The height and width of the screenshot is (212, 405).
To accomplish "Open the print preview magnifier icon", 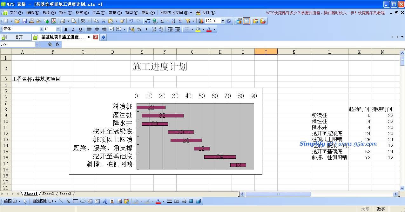I will coord(74,21).
